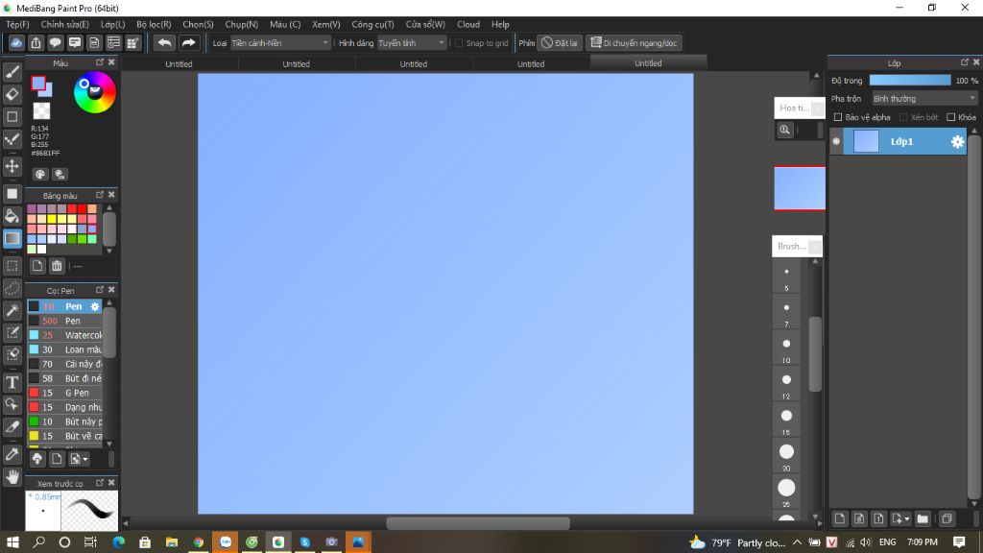Select the Gradient tool
This screenshot has height=553, width=983.
click(x=12, y=239)
